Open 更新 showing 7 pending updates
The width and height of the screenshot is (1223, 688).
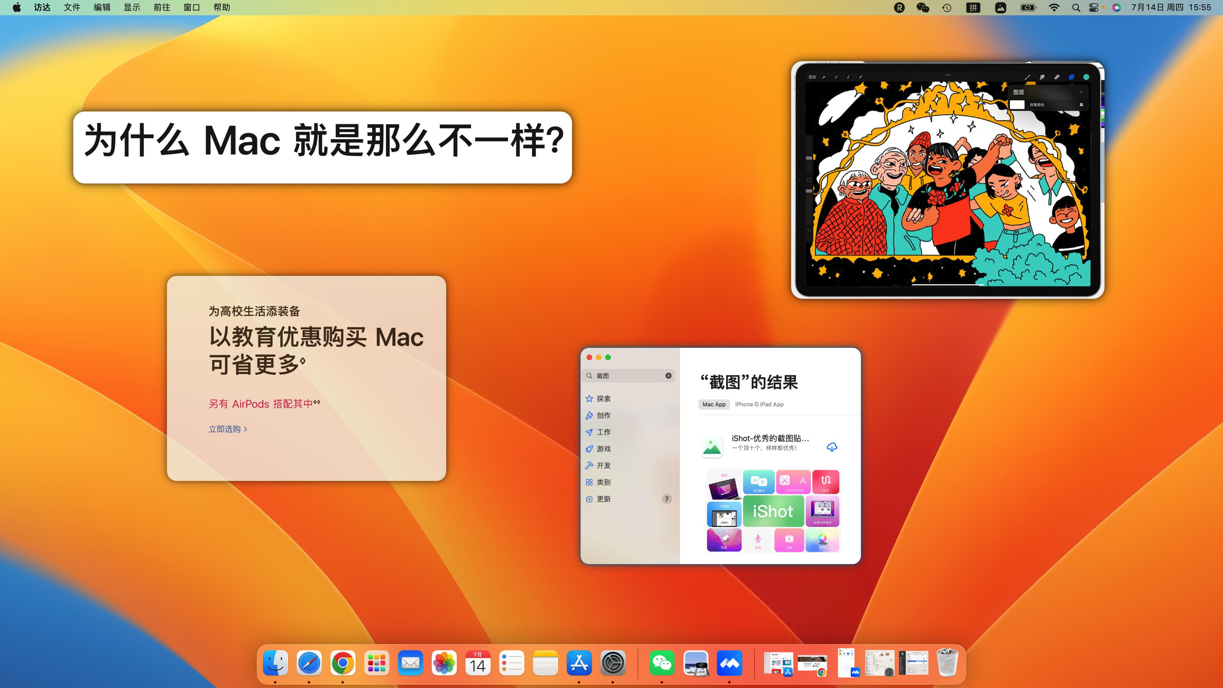(x=604, y=499)
